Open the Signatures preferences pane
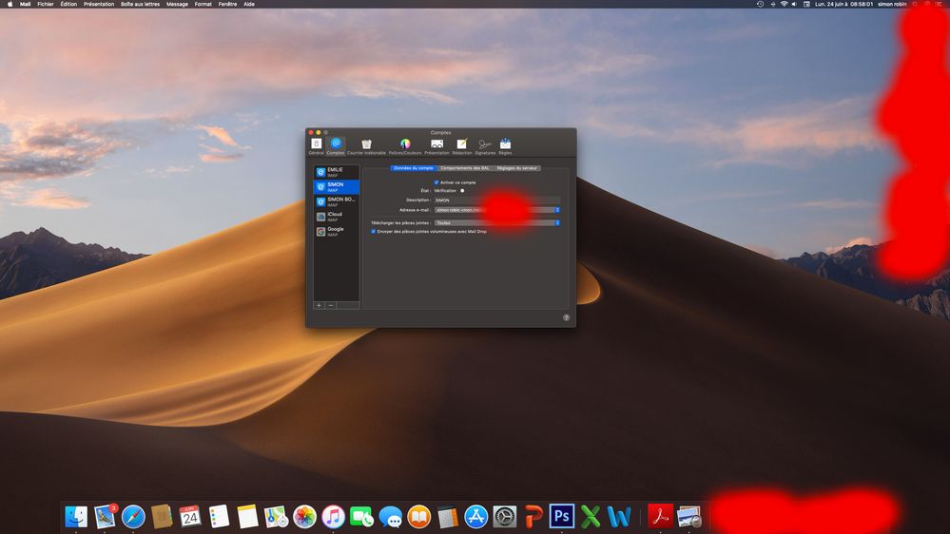The image size is (950, 534). pyautogui.click(x=485, y=145)
